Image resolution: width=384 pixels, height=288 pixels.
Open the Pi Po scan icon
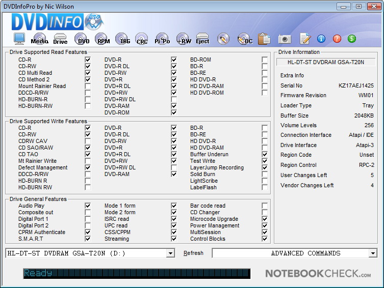162,39
